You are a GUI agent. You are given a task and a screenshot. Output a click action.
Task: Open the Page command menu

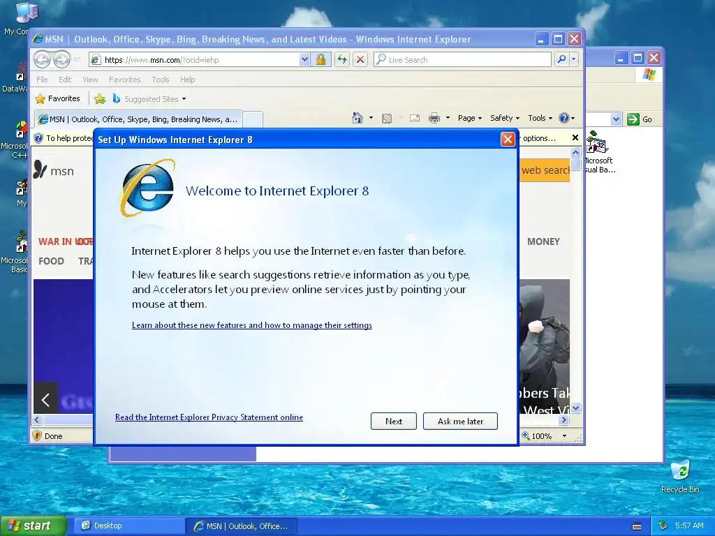point(470,118)
